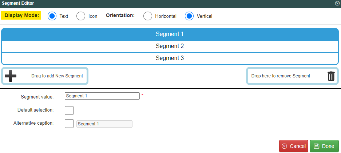Toggle the Alternative caption checkbox
The image size is (341, 153).
[69, 124]
